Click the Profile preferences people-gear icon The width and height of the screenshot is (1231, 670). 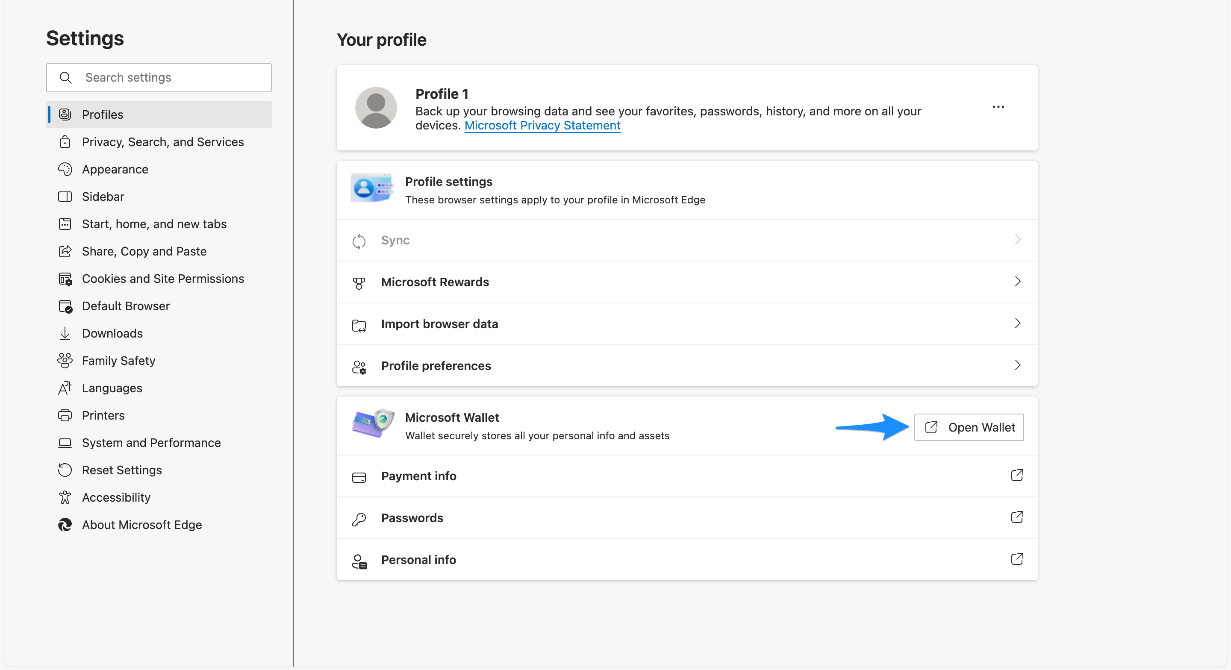359,367
